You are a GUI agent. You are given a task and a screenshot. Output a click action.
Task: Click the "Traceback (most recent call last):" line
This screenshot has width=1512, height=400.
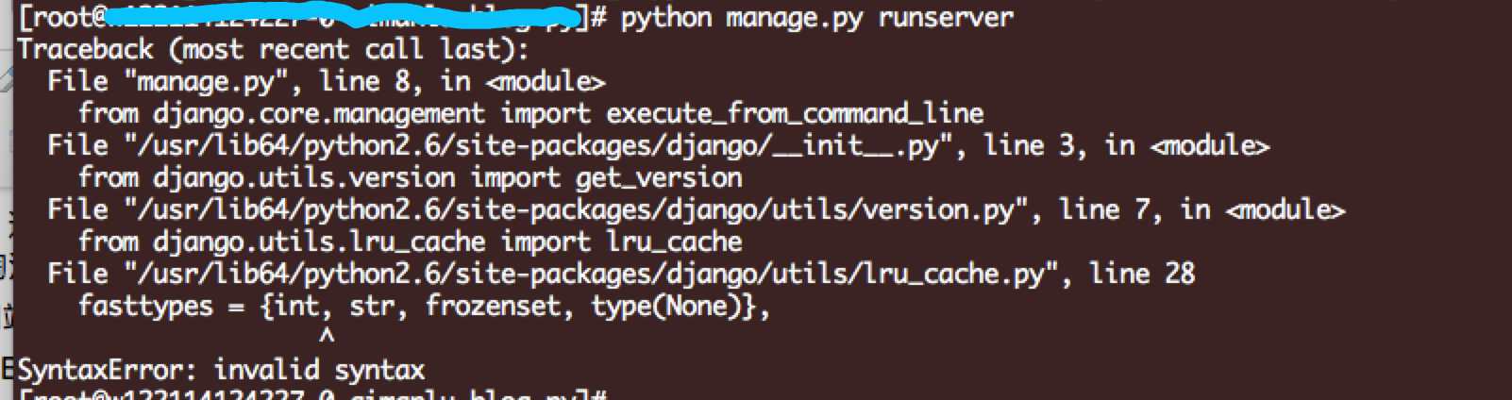(x=273, y=49)
